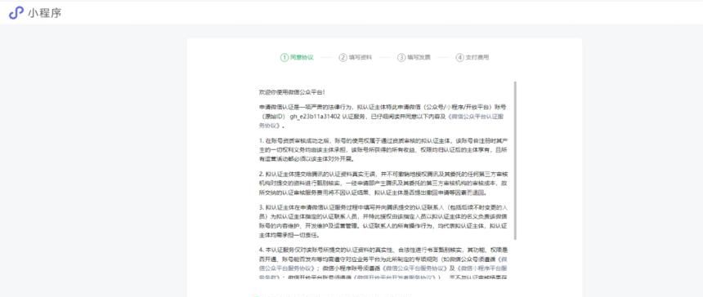Open the 微信小程序平台服务条款 link
The width and height of the screenshot is (703, 297).
click(x=481, y=268)
